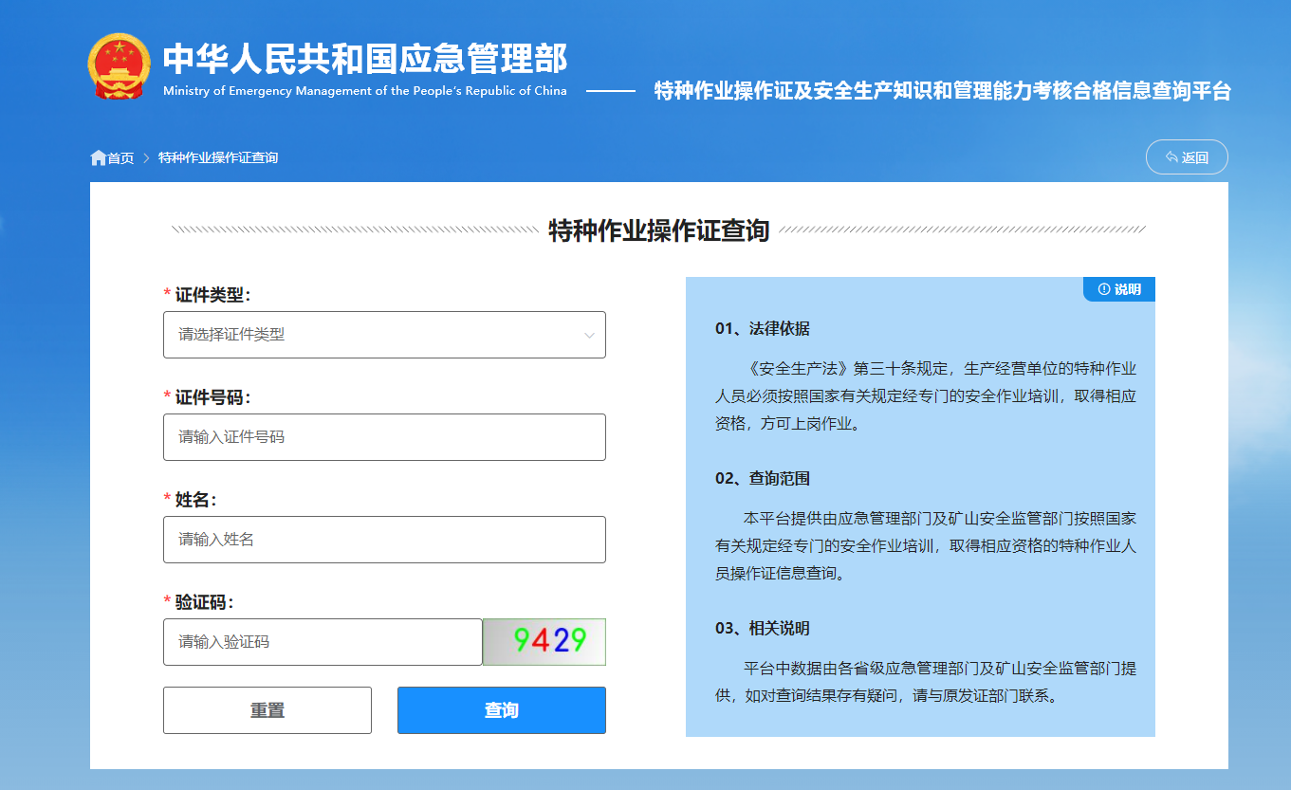Click the national emblem logo

tap(119, 66)
